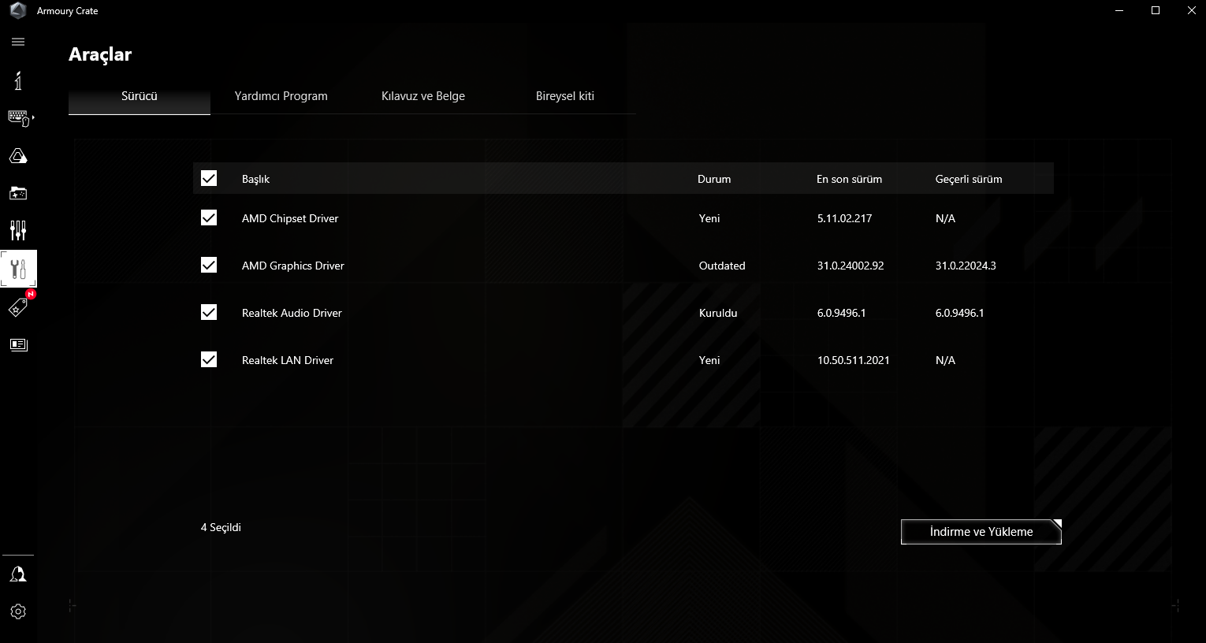
Task: Open the User Center profile icon
Action: coord(18,574)
